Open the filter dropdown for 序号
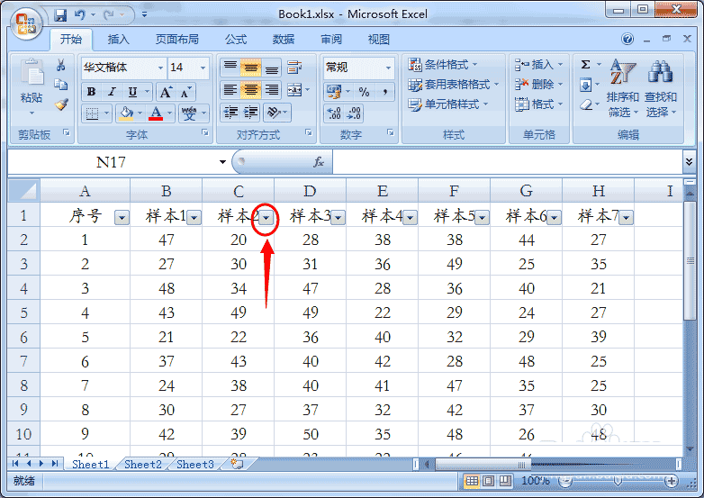Viewport: 704px width, 498px height. pyautogui.click(x=122, y=218)
